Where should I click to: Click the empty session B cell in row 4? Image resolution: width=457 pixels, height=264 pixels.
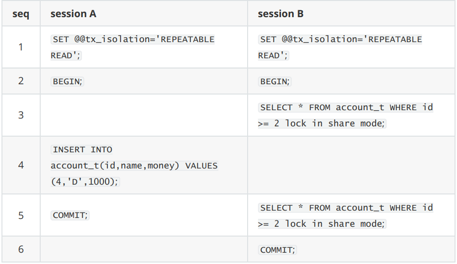351,165
